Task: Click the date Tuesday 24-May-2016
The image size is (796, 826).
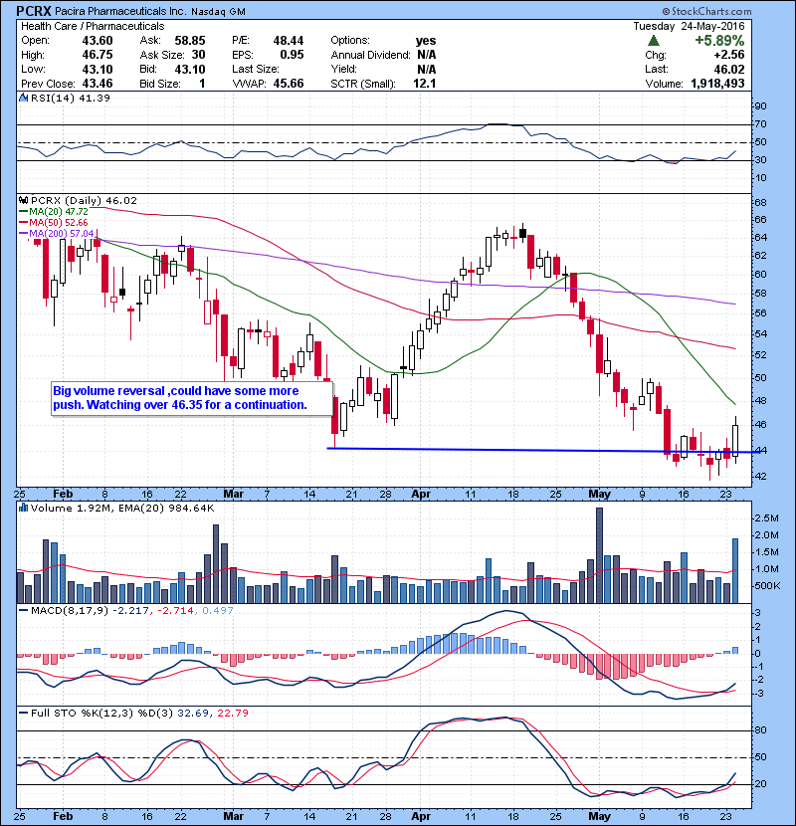Action: point(690,26)
